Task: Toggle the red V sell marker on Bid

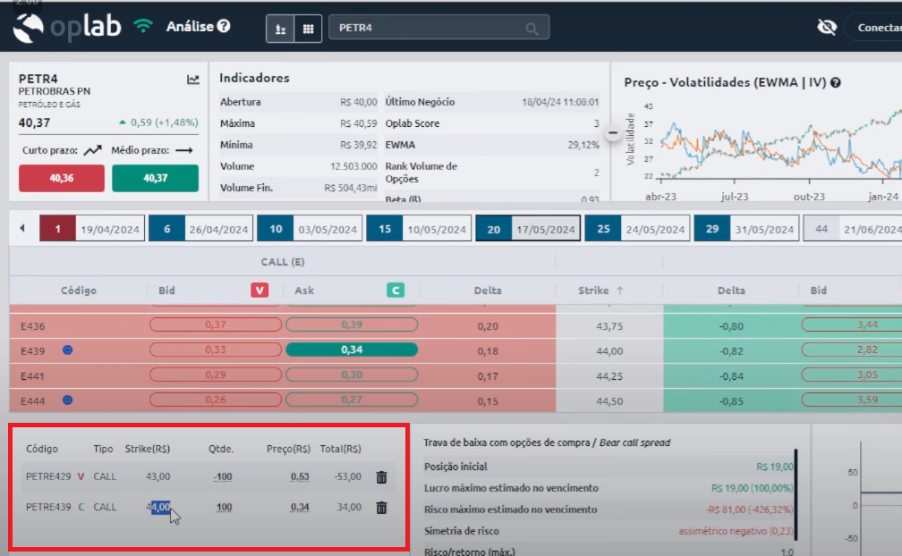Action: 260,291
